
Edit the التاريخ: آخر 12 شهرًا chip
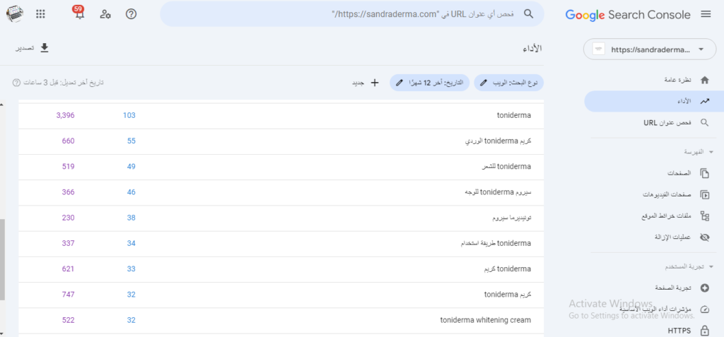click(x=429, y=83)
